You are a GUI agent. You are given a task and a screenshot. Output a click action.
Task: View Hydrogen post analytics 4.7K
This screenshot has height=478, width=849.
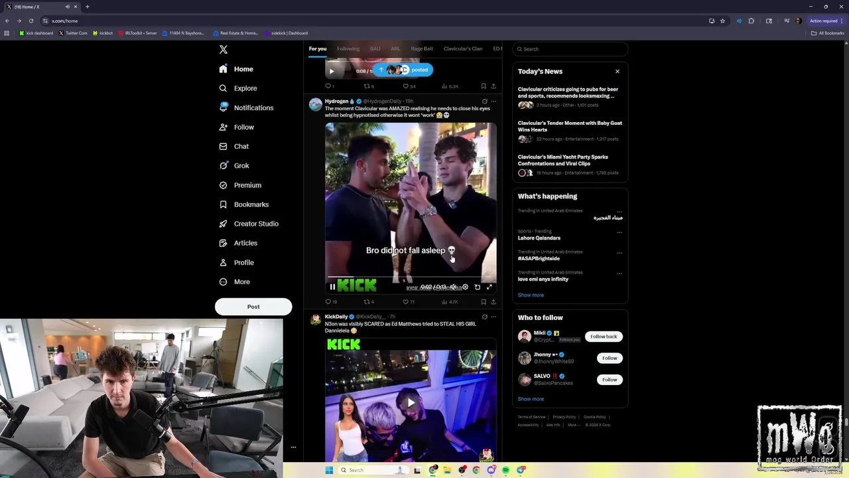[x=450, y=301]
